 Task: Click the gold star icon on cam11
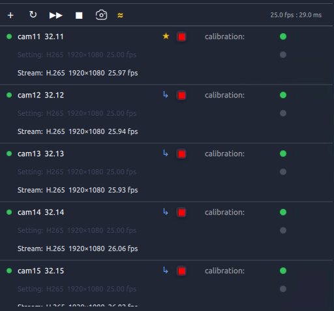click(166, 36)
